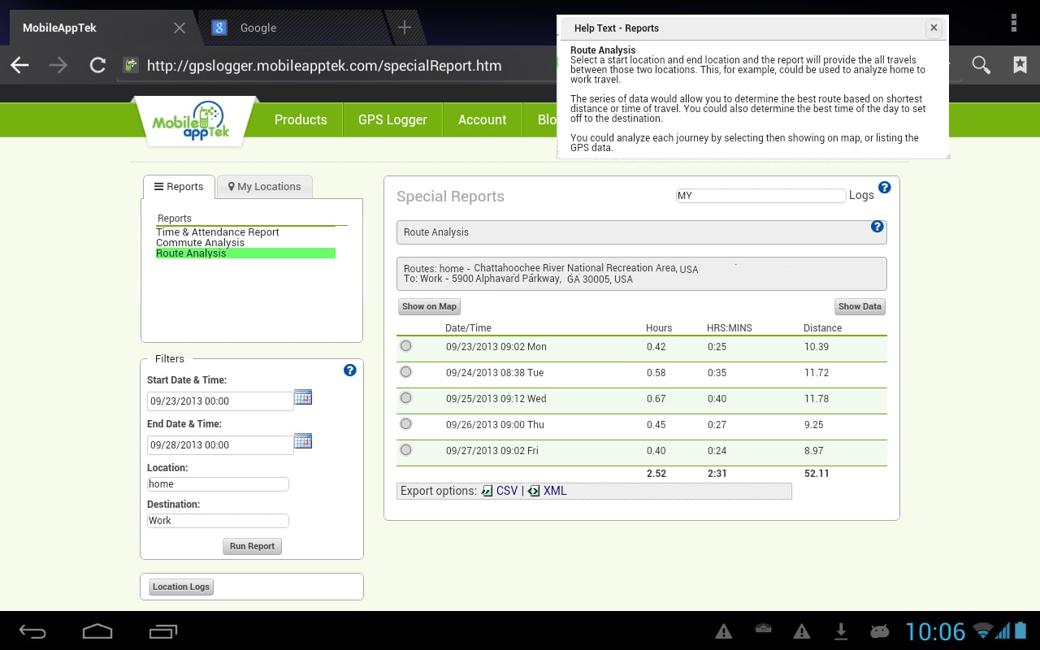Click the Location Logs button
This screenshot has height=650, width=1040.
pos(181,587)
